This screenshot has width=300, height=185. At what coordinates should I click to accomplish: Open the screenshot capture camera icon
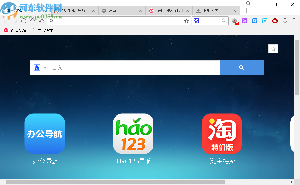(265, 21)
